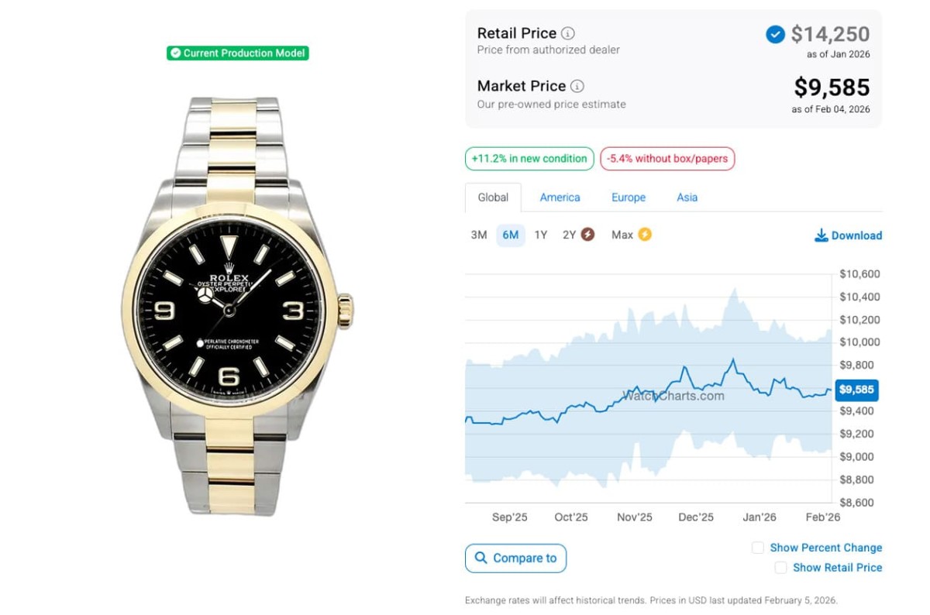Click the magnifier icon in Compare to
Image resolution: width=930 pixels, height=615 pixels.
[x=481, y=558]
